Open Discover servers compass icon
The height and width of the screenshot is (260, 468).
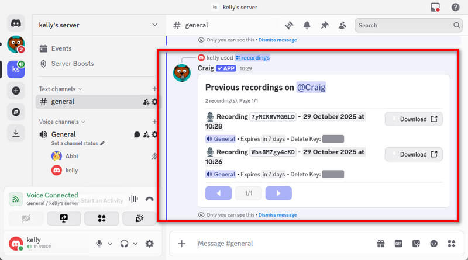click(16, 112)
